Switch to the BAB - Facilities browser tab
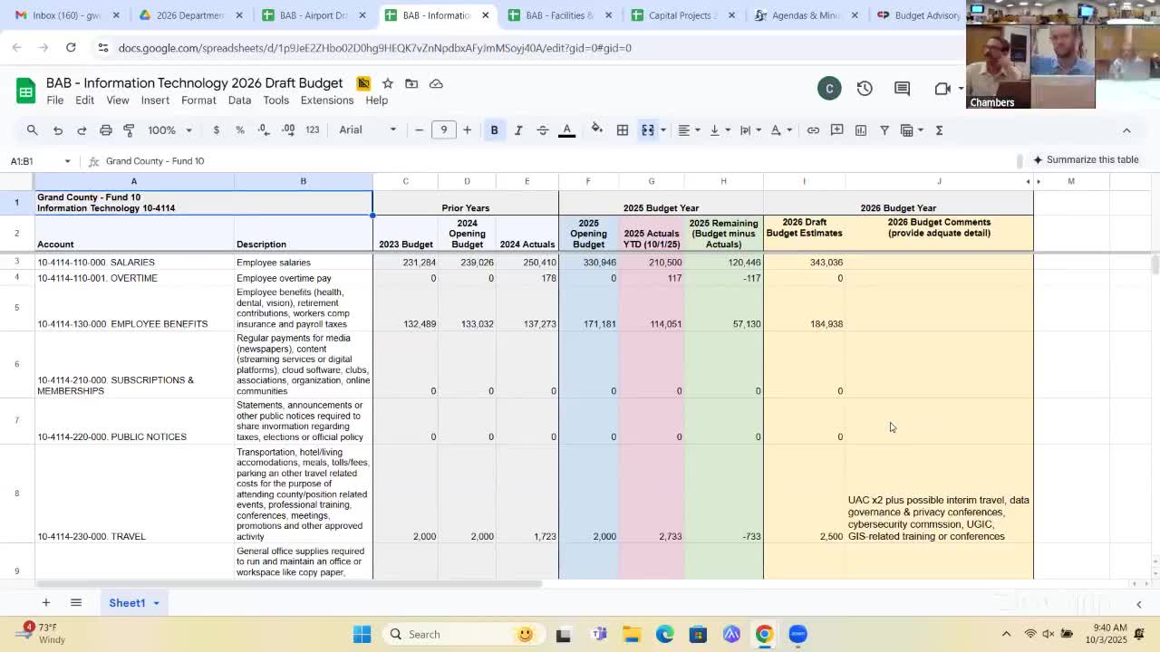Screen dimensions: 1160x652 [556, 14]
